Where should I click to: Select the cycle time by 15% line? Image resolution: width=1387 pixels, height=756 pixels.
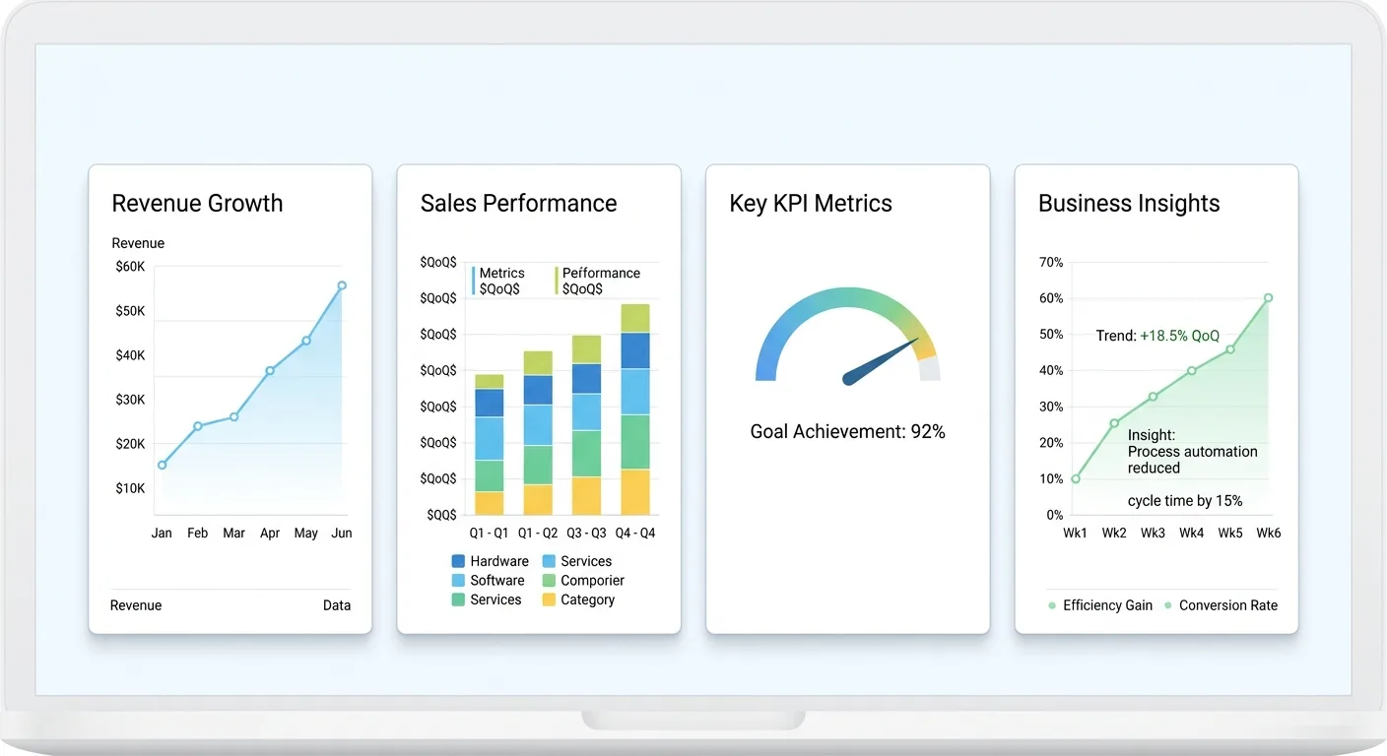1185,501
